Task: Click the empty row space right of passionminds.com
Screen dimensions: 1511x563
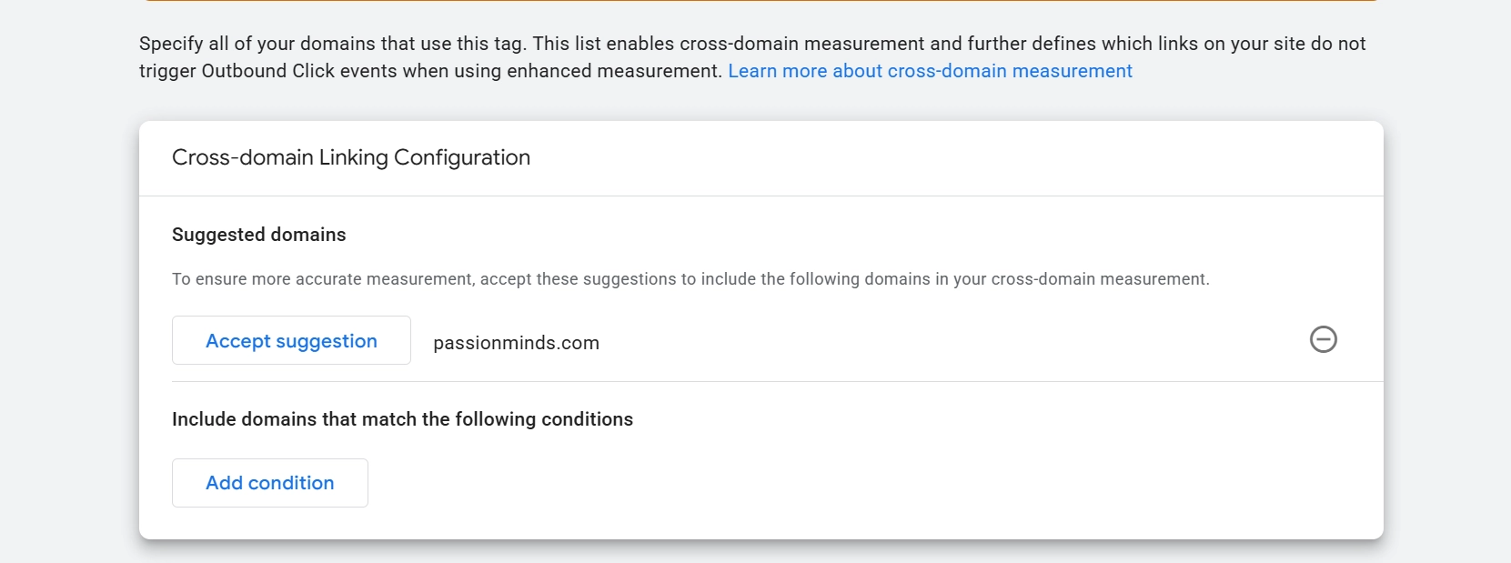Action: [x=910, y=343]
